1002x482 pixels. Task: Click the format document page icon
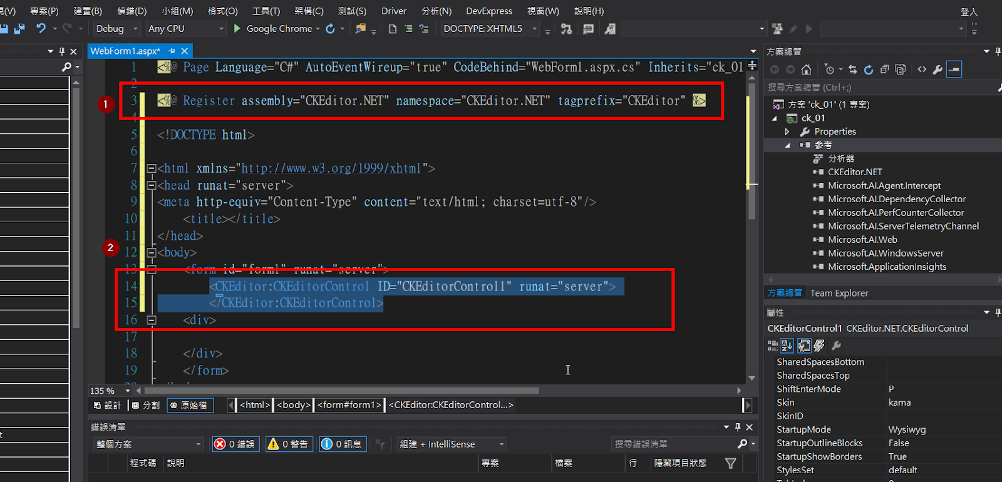coord(393,28)
